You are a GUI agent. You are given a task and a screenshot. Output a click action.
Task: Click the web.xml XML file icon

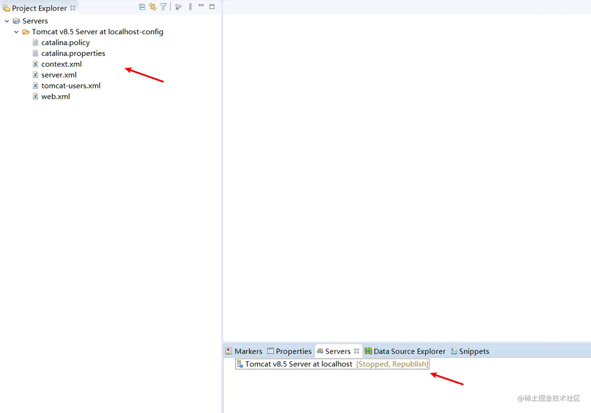pyautogui.click(x=36, y=96)
